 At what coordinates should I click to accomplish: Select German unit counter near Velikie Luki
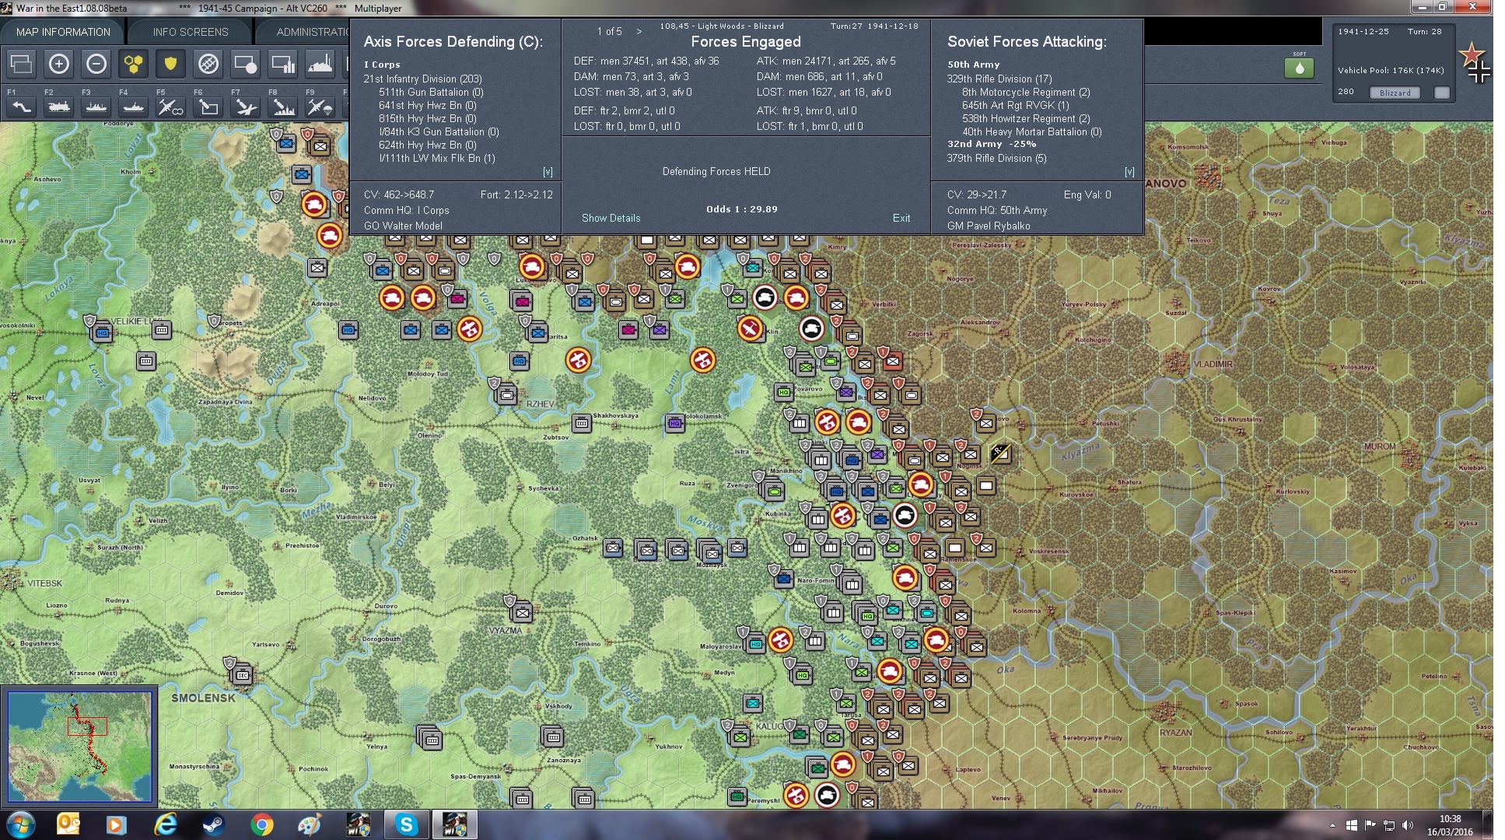click(102, 333)
